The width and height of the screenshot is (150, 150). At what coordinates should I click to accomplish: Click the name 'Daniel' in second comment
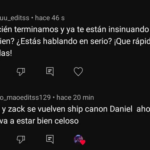point(121,109)
